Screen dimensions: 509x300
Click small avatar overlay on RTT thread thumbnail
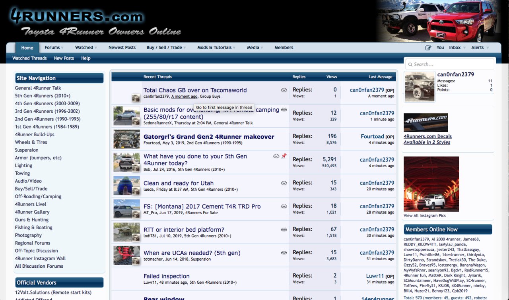[x=136, y=238]
